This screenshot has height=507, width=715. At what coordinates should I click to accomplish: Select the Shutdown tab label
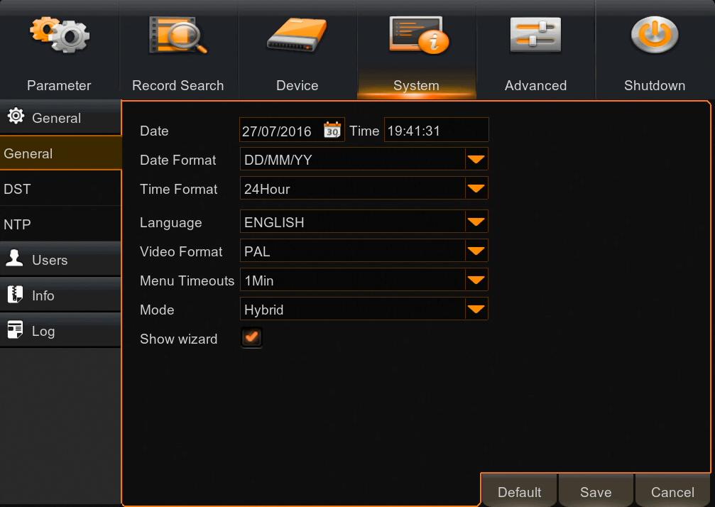655,85
